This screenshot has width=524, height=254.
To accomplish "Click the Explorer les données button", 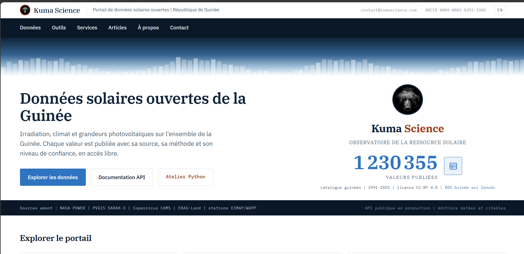I will (53, 177).
